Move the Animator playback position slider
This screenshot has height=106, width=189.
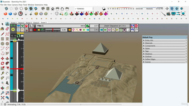pyautogui.click(x=53, y=30)
